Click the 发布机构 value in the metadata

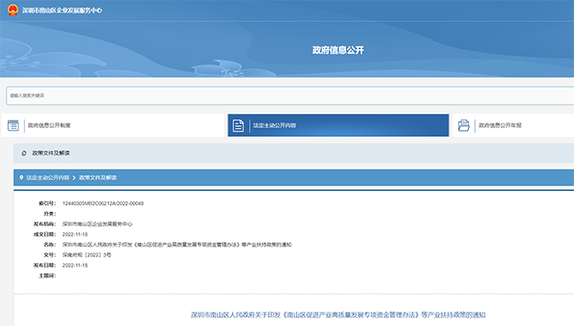point(97,224)
